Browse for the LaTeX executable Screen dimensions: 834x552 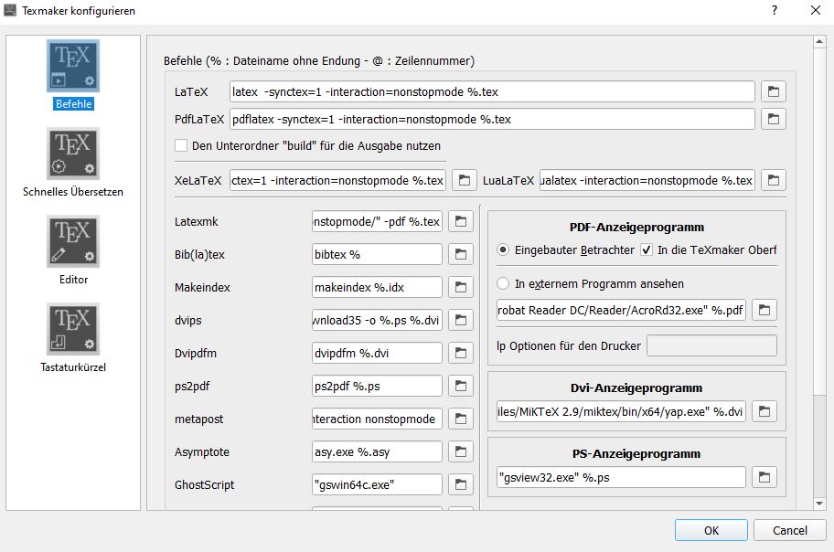pos(774,91)
